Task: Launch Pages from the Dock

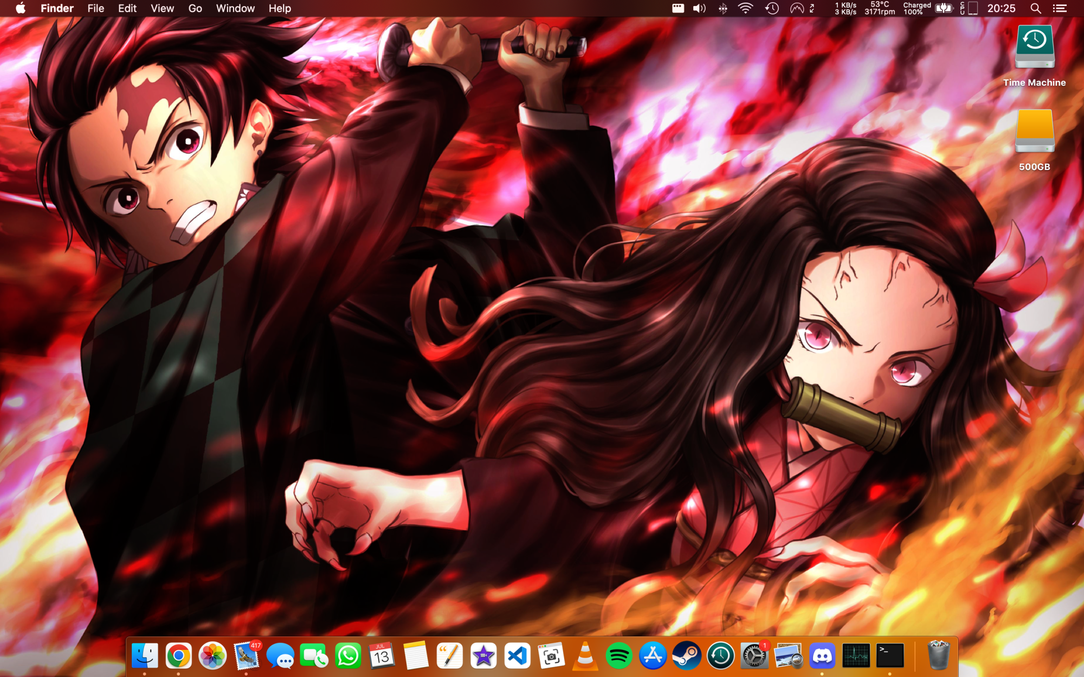Action: pyautogui.click(x=449, y=656)
